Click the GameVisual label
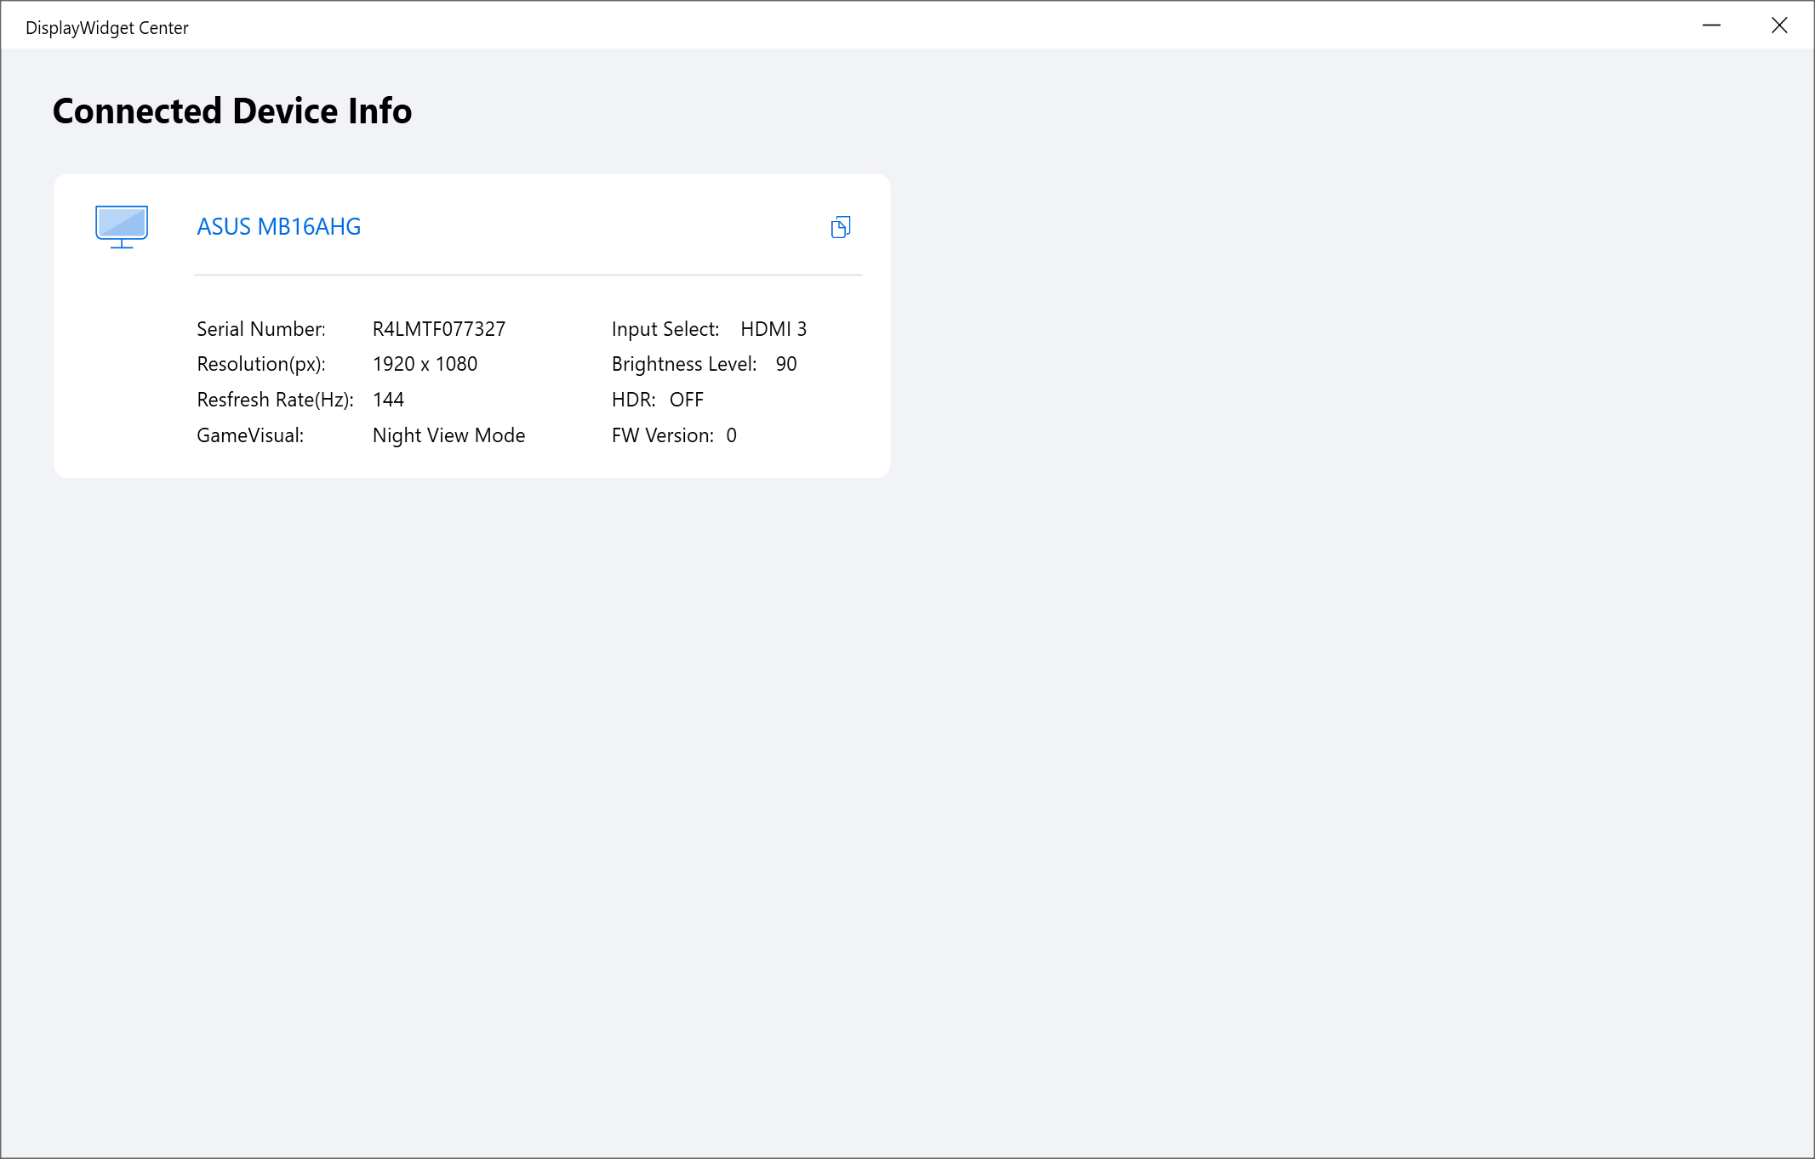Screen dimensions: 1815x1159 tap(249, 435)
